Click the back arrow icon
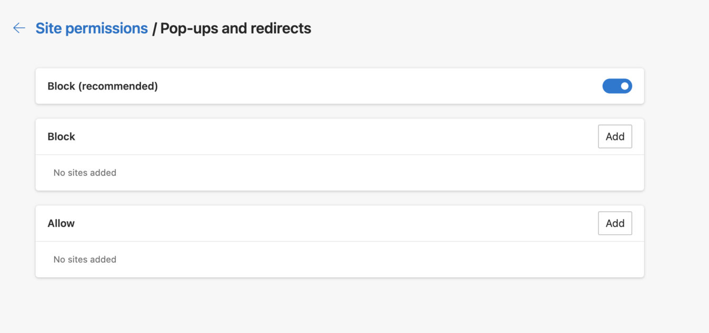 point(19,28)
